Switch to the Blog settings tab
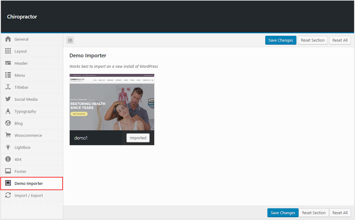This screenshot has width=355, height=220. click(18, 123)
